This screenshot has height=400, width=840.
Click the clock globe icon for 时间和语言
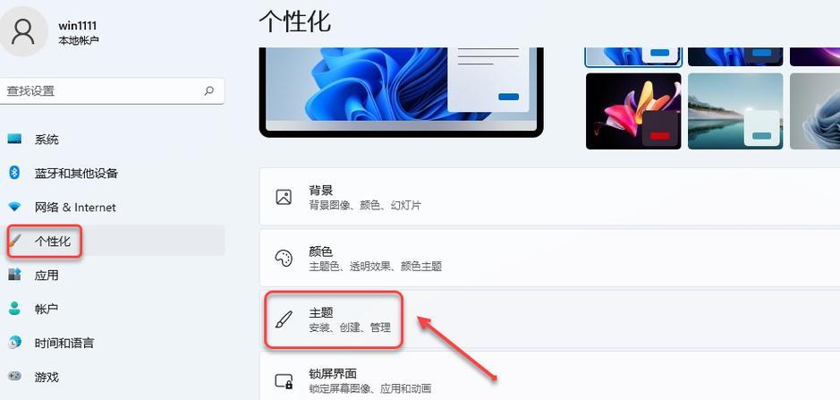coord(15,342)
